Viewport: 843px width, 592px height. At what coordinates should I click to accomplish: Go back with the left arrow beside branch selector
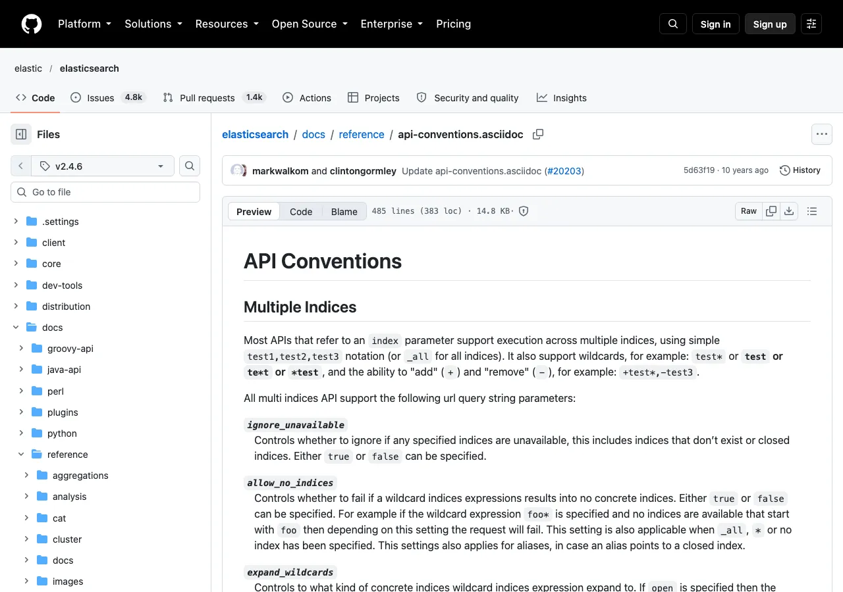20,166
